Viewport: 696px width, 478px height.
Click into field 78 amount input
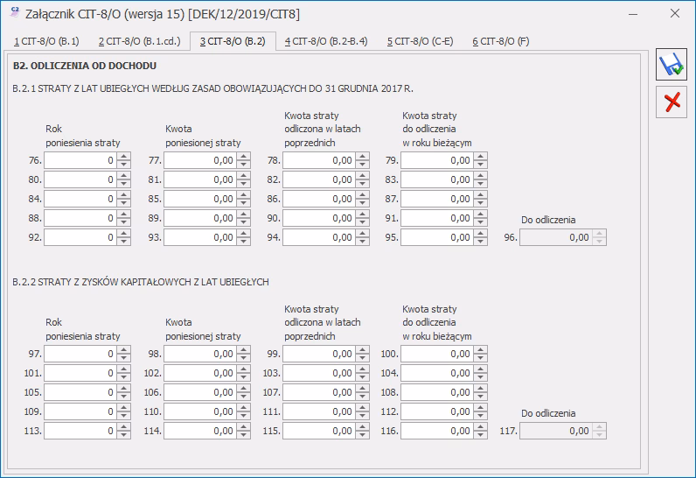click(317, 160)
